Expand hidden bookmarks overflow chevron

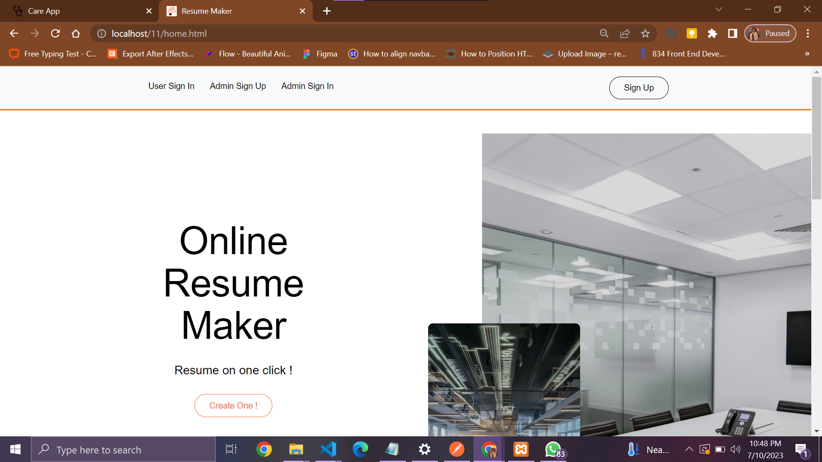807,54
